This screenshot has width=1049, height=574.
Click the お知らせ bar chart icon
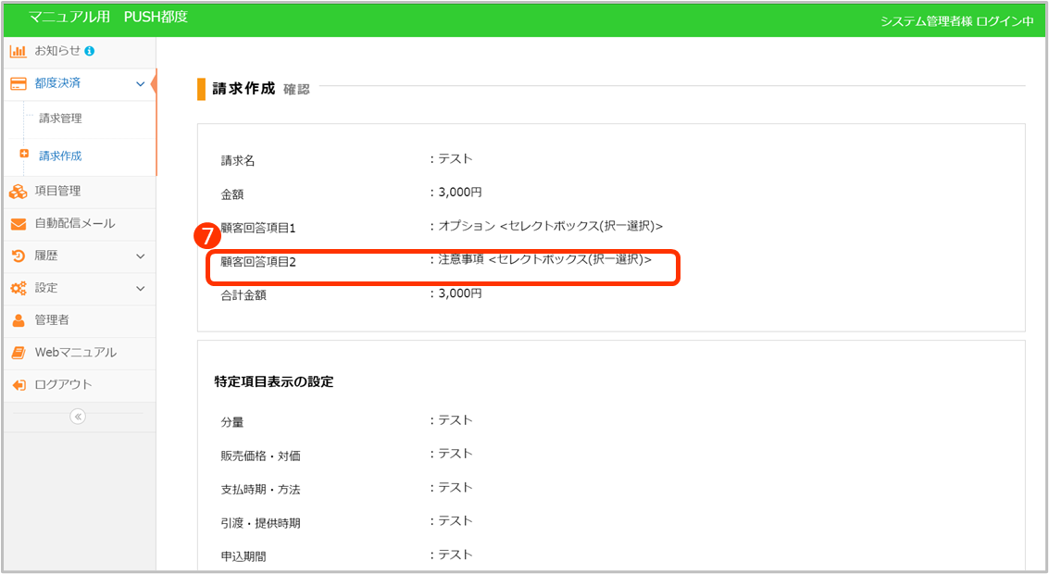[18, 51]
